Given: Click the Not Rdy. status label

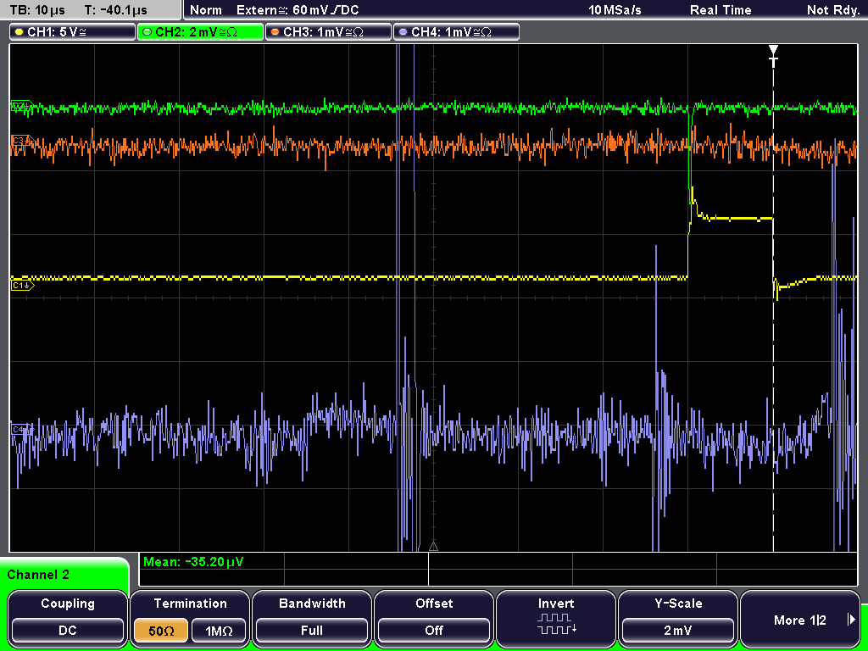Looking at the screenshot, I should pyautogui.click(x=832, y=10).
